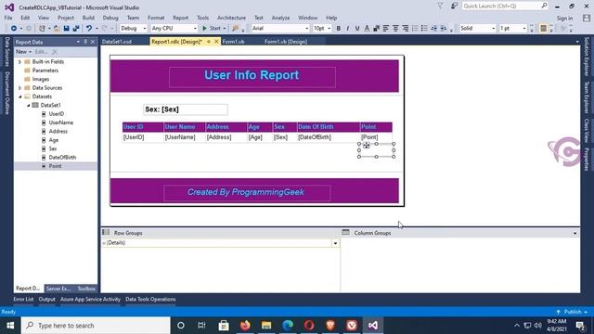Switch to the Form1.vb tab
594x334 pixels.
[x=233, y=42]
